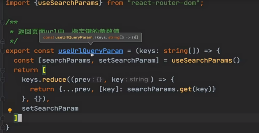The height and width of the screenshot is (133, 259).
Task: Collapse the JSDoc comment fold marker at /**
Action: 2,22
